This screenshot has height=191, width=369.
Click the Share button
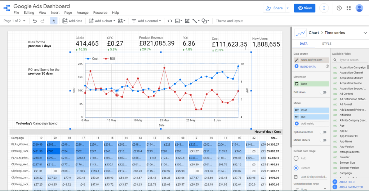tap(274, 8)
